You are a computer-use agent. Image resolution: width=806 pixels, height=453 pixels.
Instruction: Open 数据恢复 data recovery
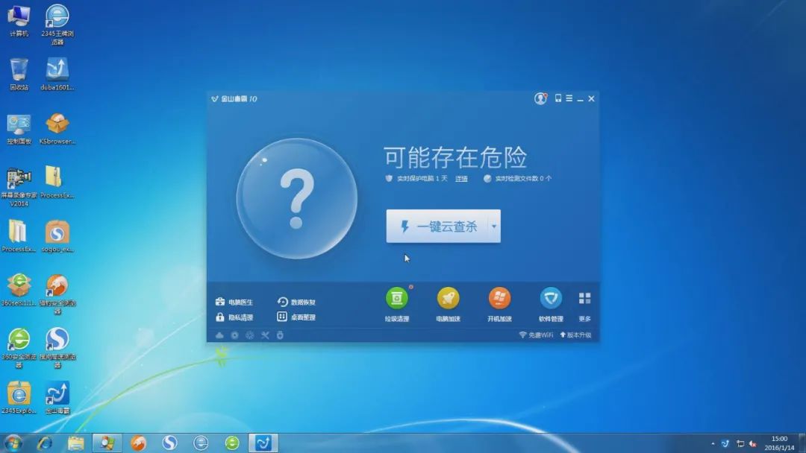click(296, 302)
